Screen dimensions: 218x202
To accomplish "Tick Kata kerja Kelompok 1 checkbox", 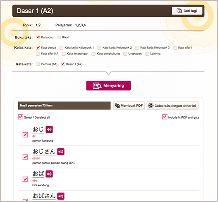I will pyautogui.click(x=61, y=47).
